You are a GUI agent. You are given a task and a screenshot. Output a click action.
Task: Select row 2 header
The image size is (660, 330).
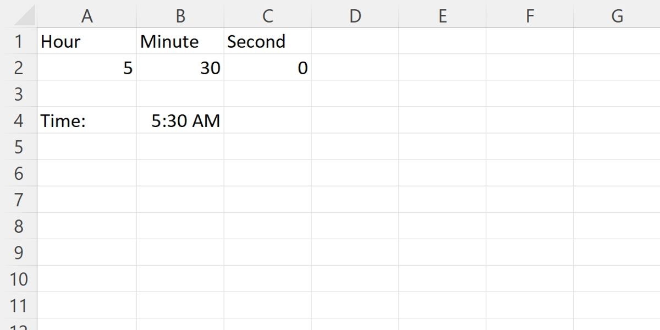[x=19, y=68]
